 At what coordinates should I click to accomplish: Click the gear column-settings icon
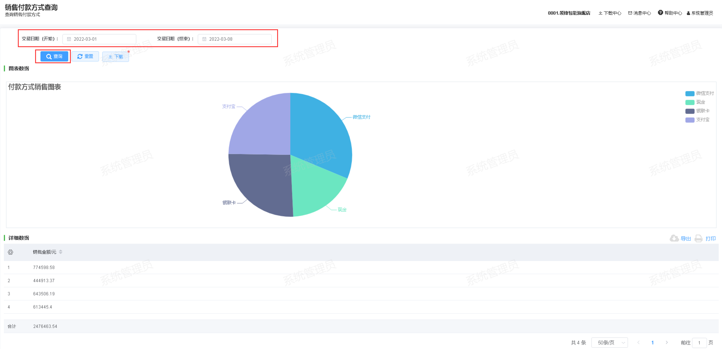point(11,252)
